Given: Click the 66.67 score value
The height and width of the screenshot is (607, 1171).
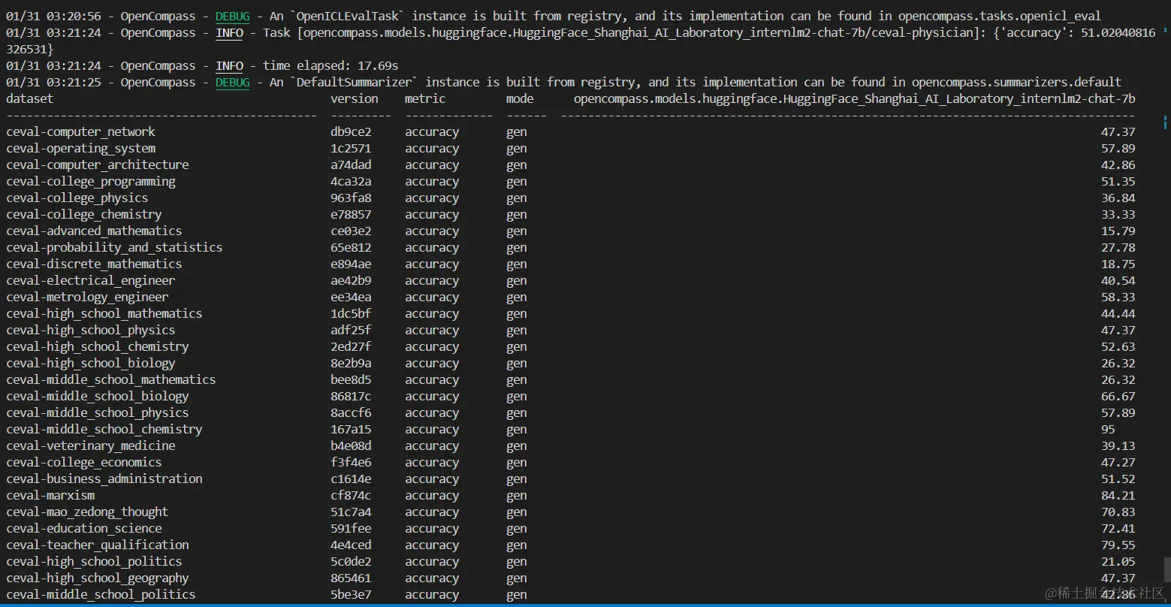Looking at the screenshot, I should 1118,396.
